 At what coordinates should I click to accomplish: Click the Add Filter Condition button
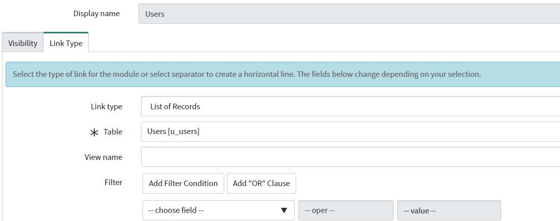point(183,183)
